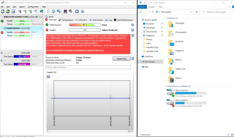Click the 'Click to add comment' field
The width and height of the screenshot is (234, 137).
tap(88, 67)
